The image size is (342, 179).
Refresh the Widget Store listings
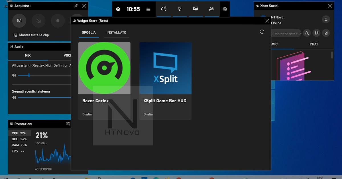[262, 32]
